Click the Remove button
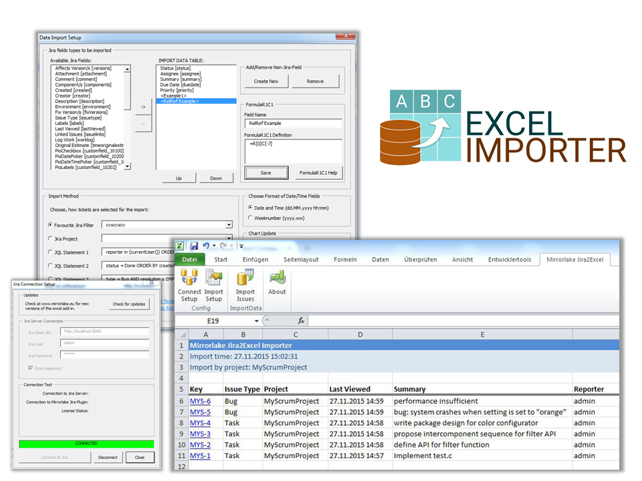 pyautogui.click(x=315, y=82)
